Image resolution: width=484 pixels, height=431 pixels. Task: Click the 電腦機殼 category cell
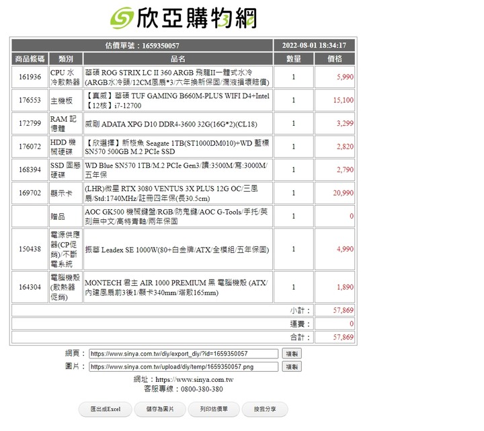(66, 287)
